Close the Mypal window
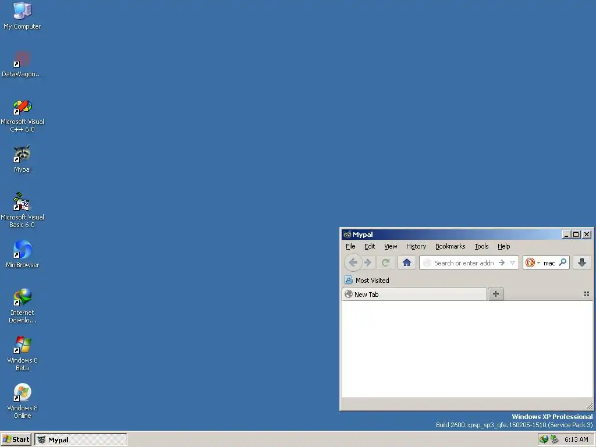 pos(587,235)
